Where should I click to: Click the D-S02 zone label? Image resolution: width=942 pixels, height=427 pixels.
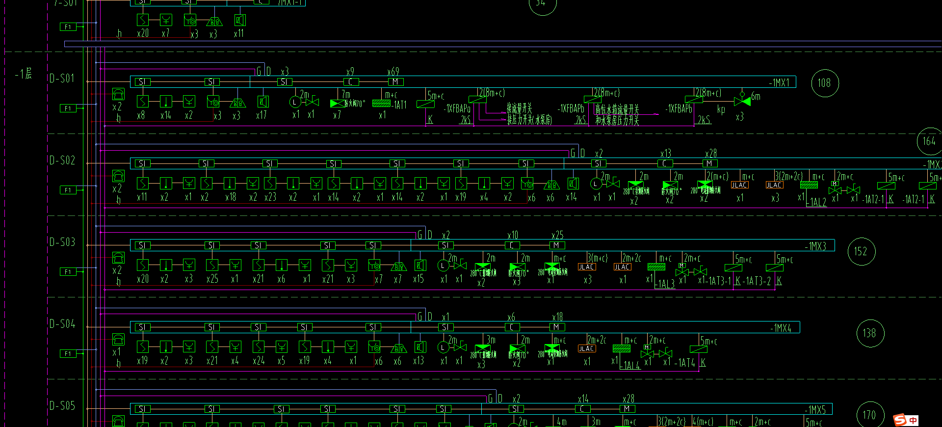[62, 160]
